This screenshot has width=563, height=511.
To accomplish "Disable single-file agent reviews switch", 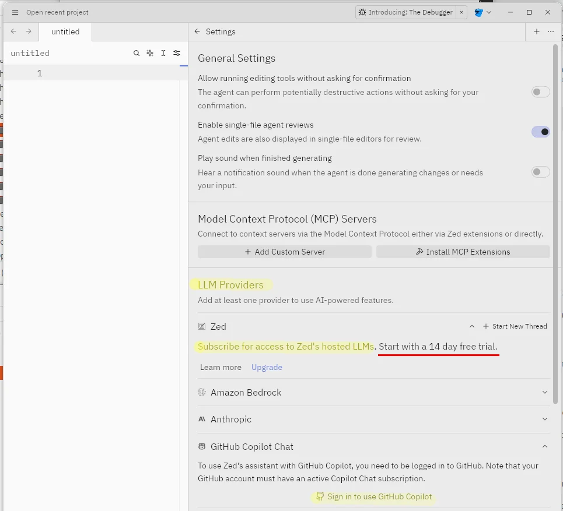I will 540,132.
